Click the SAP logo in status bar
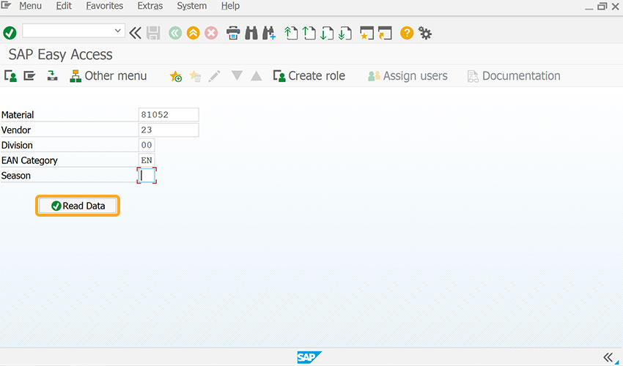623x366 pixels. coord(309,357)
